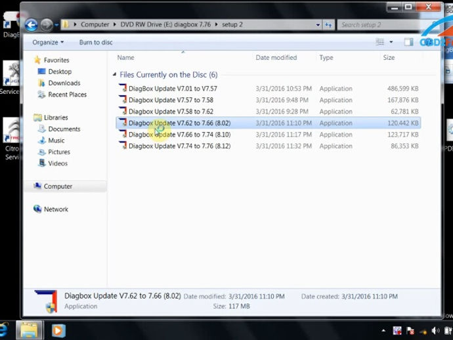
Task: Toggle the preview pane icon
Action: coord(408,42)
